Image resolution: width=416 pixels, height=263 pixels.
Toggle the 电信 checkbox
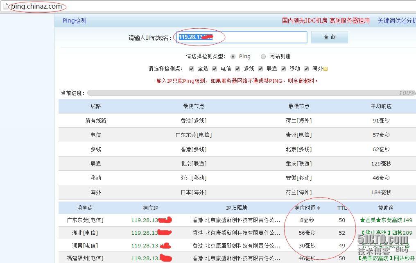pos(215,69)
